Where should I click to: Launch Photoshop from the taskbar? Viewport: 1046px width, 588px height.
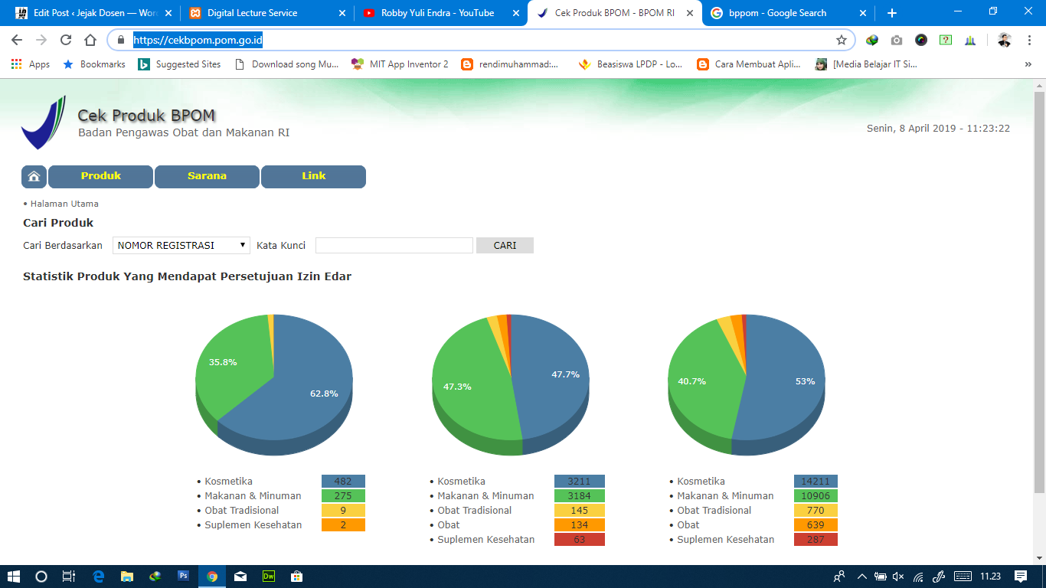(183, 577)
